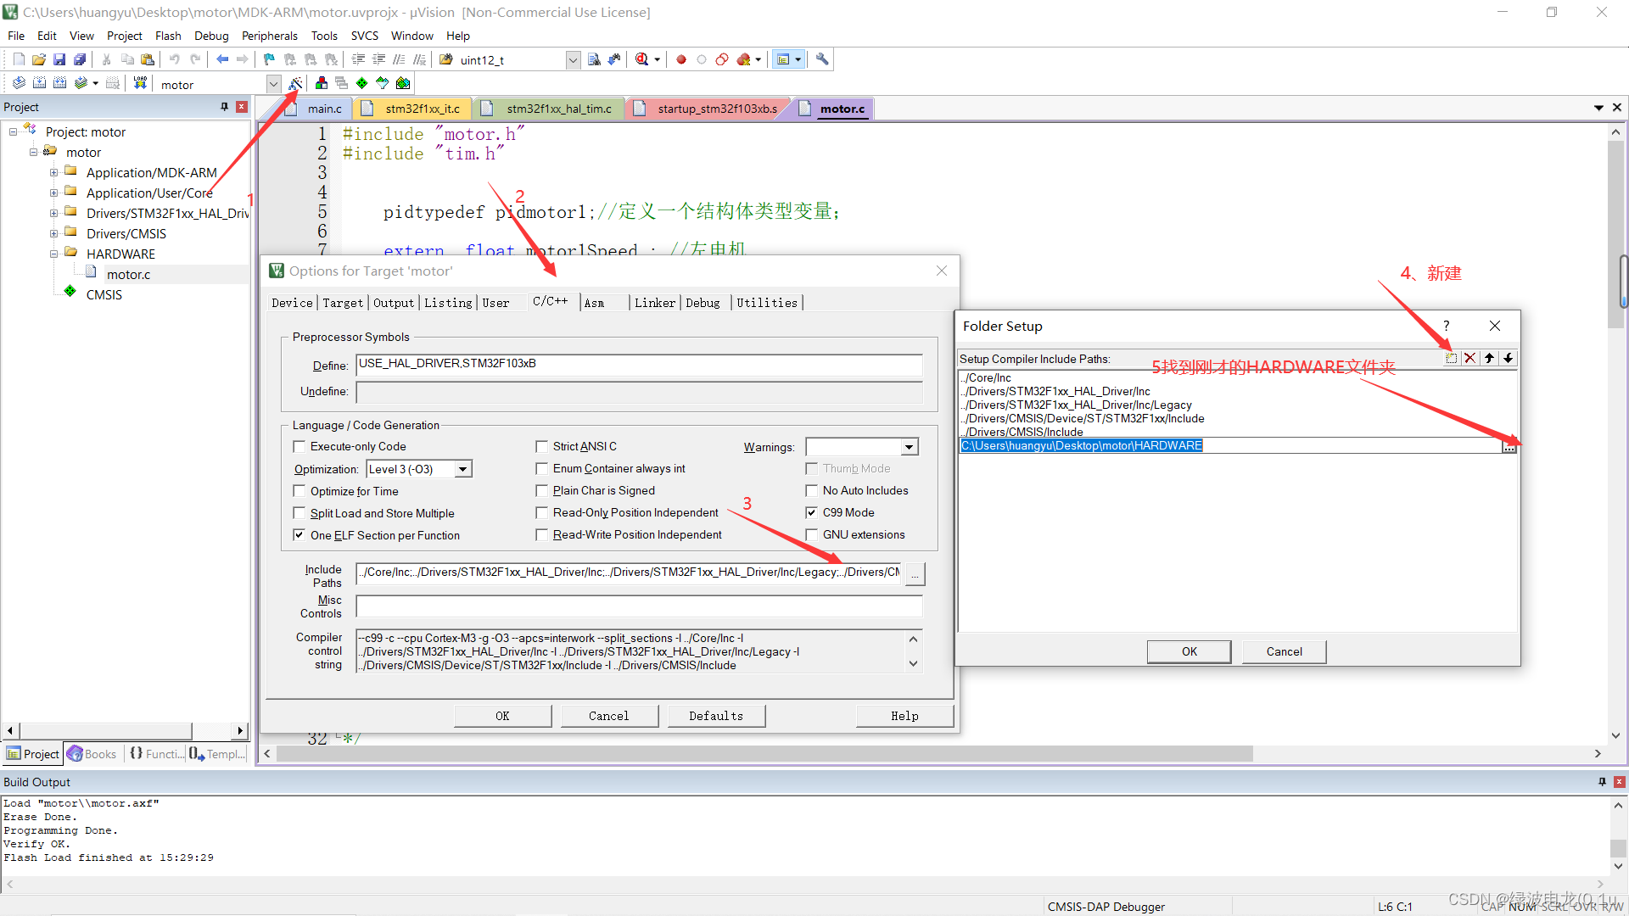This screenshot has height=916, width=1629.
Task: Kill all breakpoints toolbar icon
Action: (744, 59)
